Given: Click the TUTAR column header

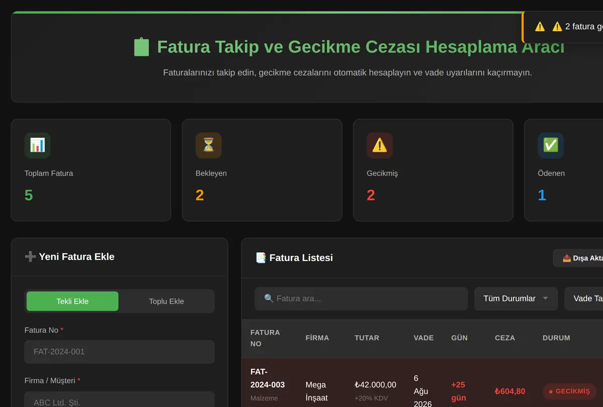Looking at the screenshot, I should pos(367,338).
